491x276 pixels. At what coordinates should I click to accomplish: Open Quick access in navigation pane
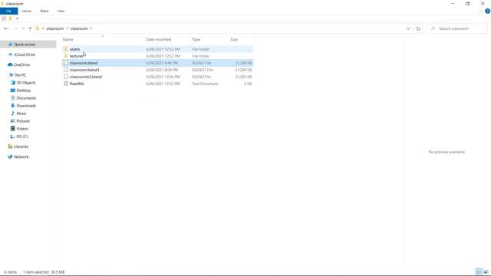(25, 44)
